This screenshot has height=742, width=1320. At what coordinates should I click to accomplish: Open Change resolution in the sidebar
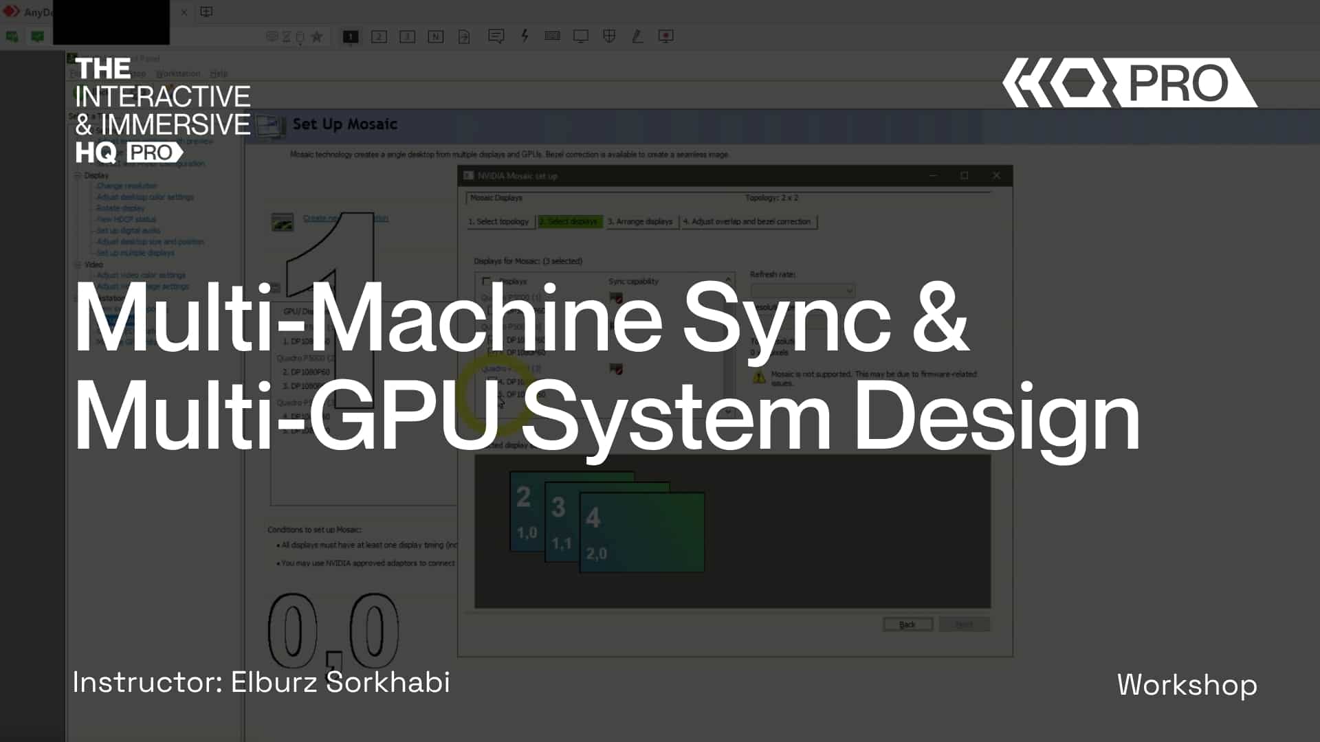tap(127, 186)
